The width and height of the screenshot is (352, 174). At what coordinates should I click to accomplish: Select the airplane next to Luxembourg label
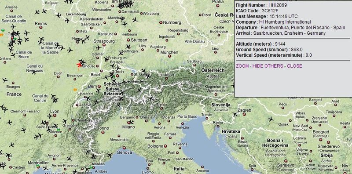pos(59,15)
